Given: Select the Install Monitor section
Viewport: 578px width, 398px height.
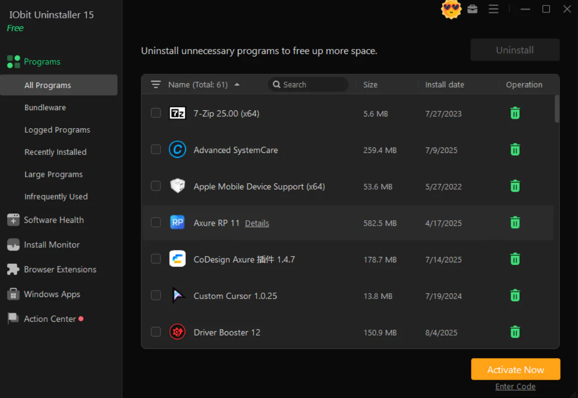Looking at the screenshot, I should (x=51, y=245).
